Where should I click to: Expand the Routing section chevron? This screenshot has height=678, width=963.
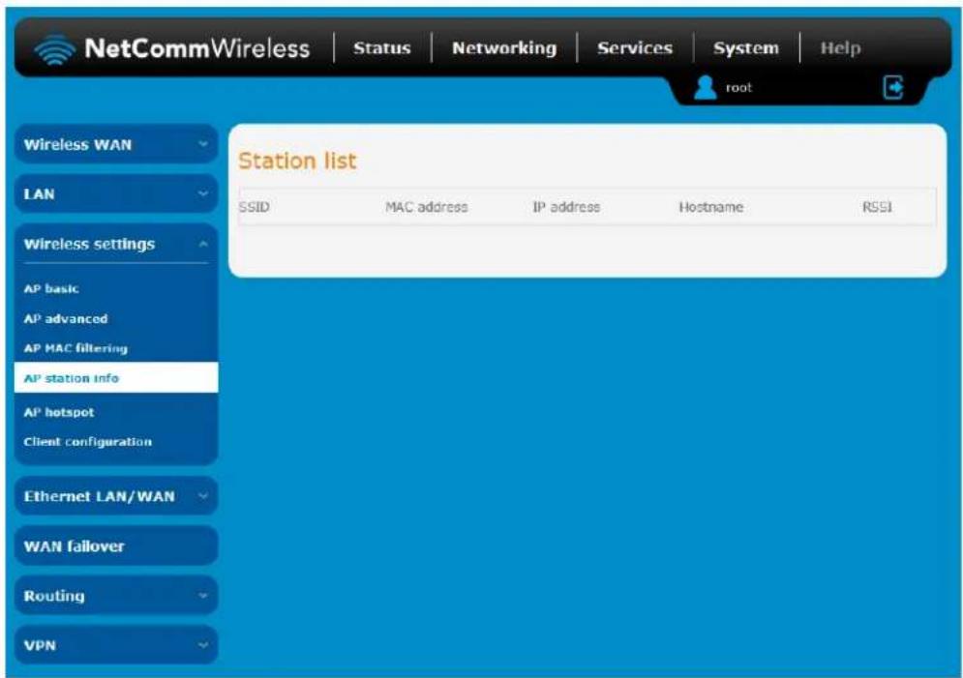click(202, 595)
